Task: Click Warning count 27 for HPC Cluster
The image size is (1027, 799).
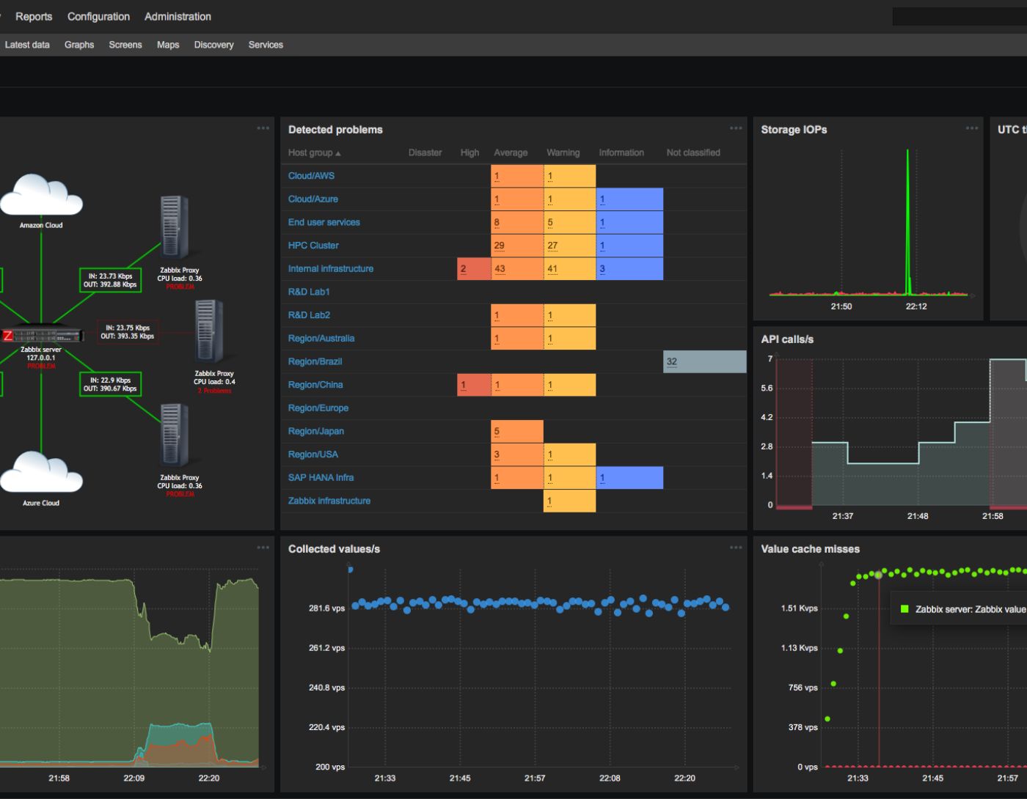Action: 552,246
